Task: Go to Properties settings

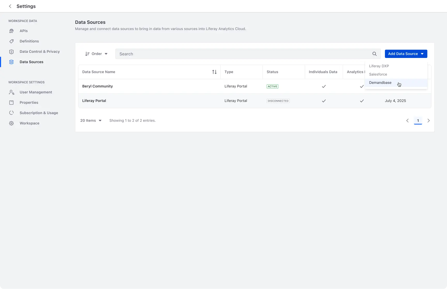Action: (29, 102)
